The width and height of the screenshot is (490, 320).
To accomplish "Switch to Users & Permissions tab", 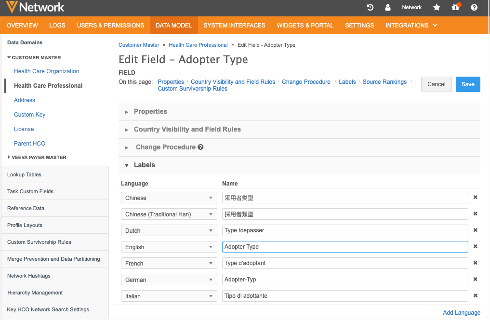I will [110, 25].
